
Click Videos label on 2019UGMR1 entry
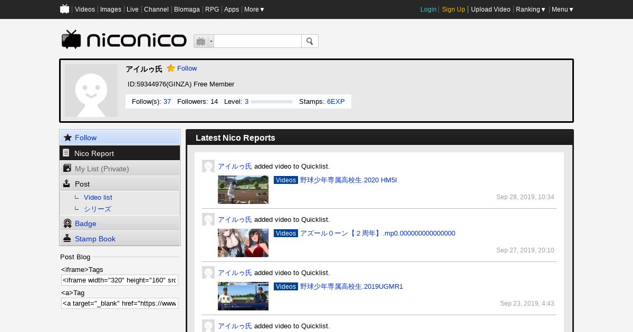coord(286,286)
